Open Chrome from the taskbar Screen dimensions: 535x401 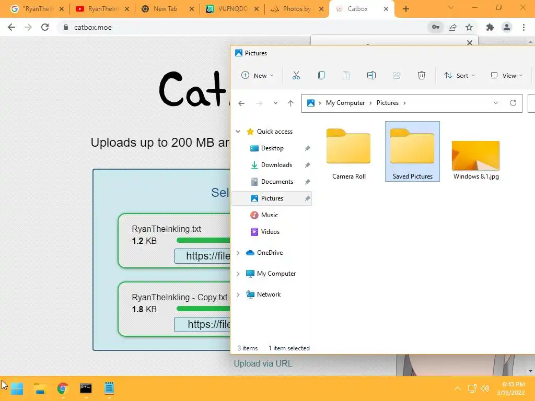click(x=63, y=388)
